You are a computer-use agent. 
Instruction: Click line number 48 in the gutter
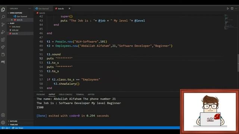click(41, 41)
